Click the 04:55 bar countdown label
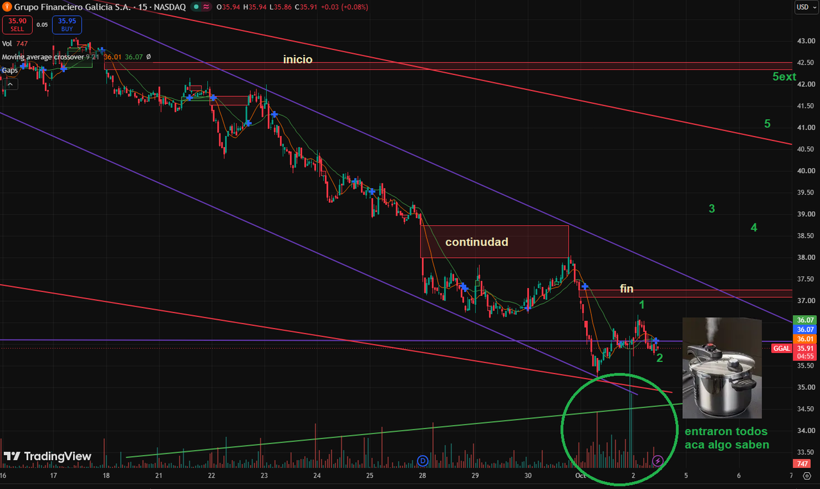 (x=804, y=355)
